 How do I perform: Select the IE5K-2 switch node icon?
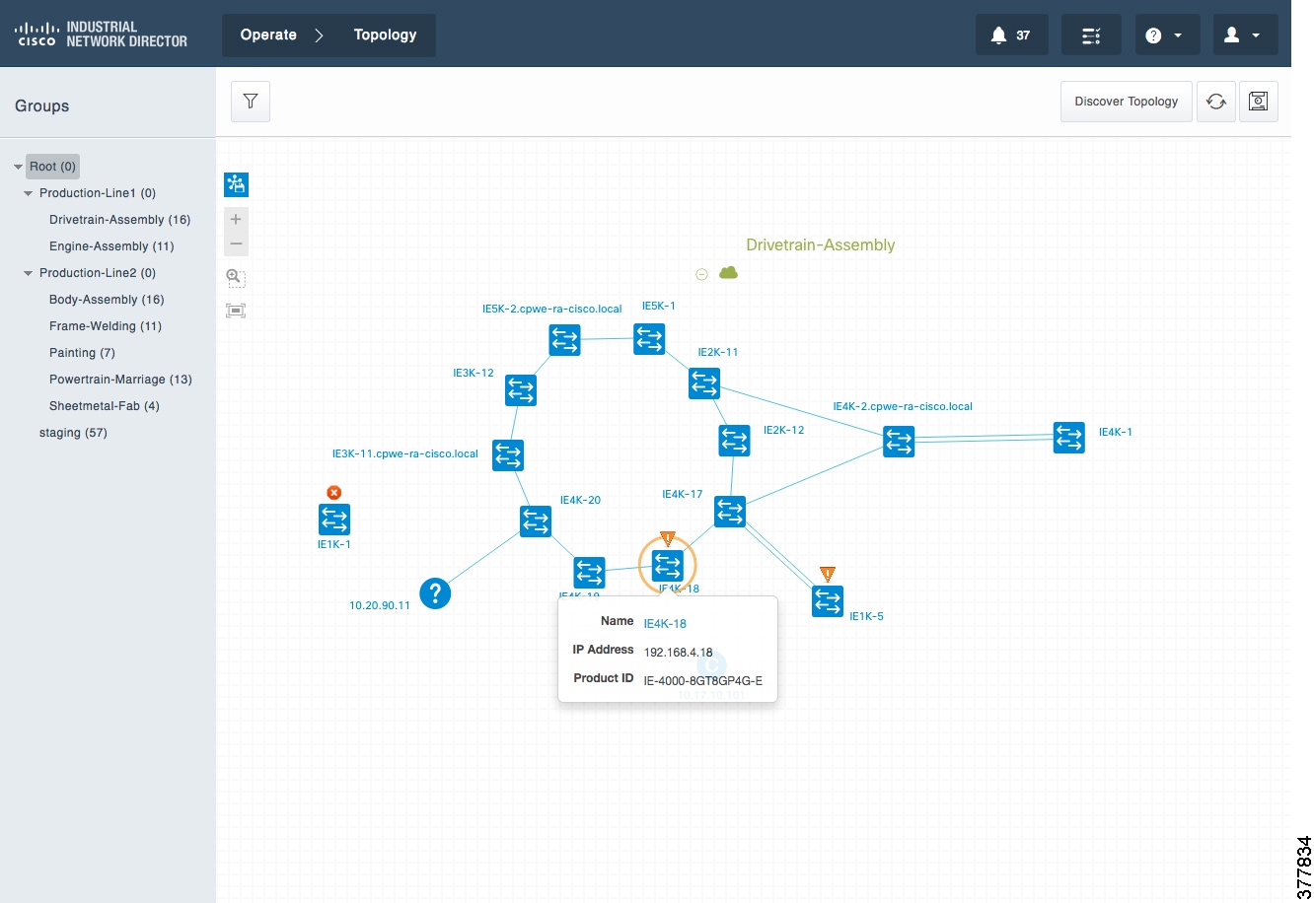click(564, 340)
